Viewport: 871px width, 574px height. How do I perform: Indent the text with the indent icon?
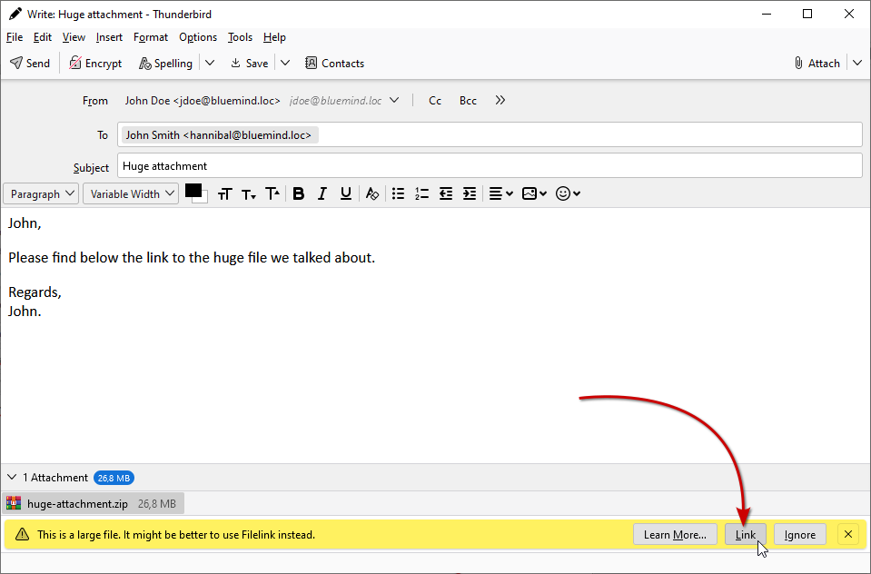click(x=469, y=193)
